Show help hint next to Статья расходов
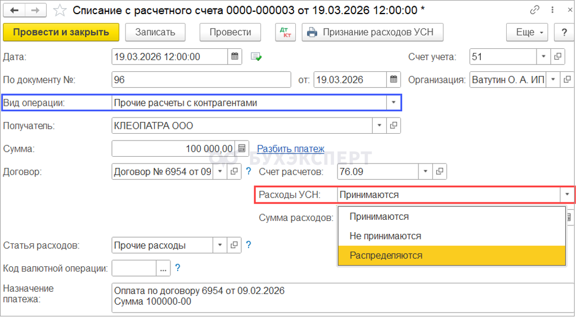 tap(249, 244)
